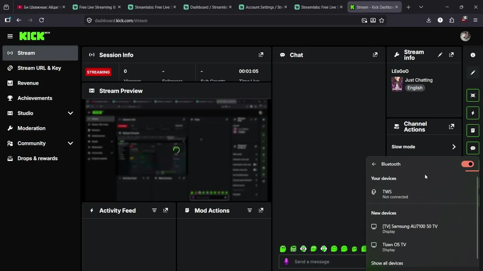Pop out the Stream info panel
The width and height of the screenshot is (483, 271).
point(451,55)
